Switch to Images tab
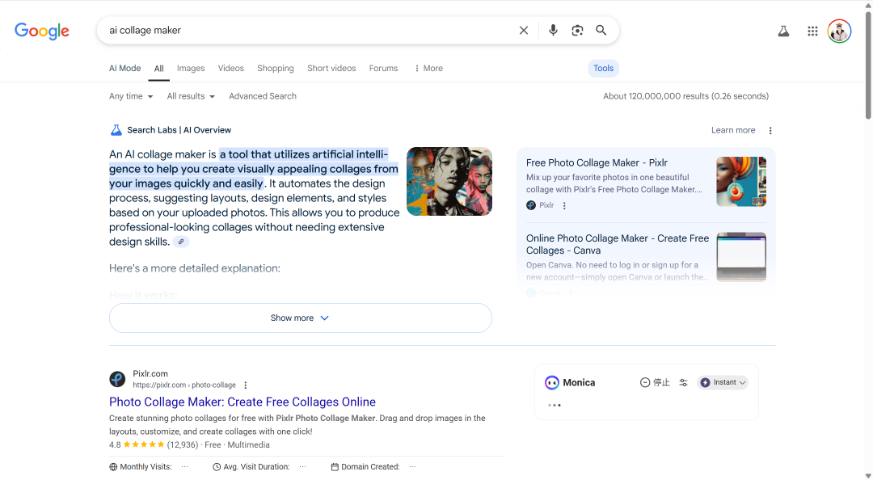The width and height of the screenshot is (873, 480). point(191,69)
